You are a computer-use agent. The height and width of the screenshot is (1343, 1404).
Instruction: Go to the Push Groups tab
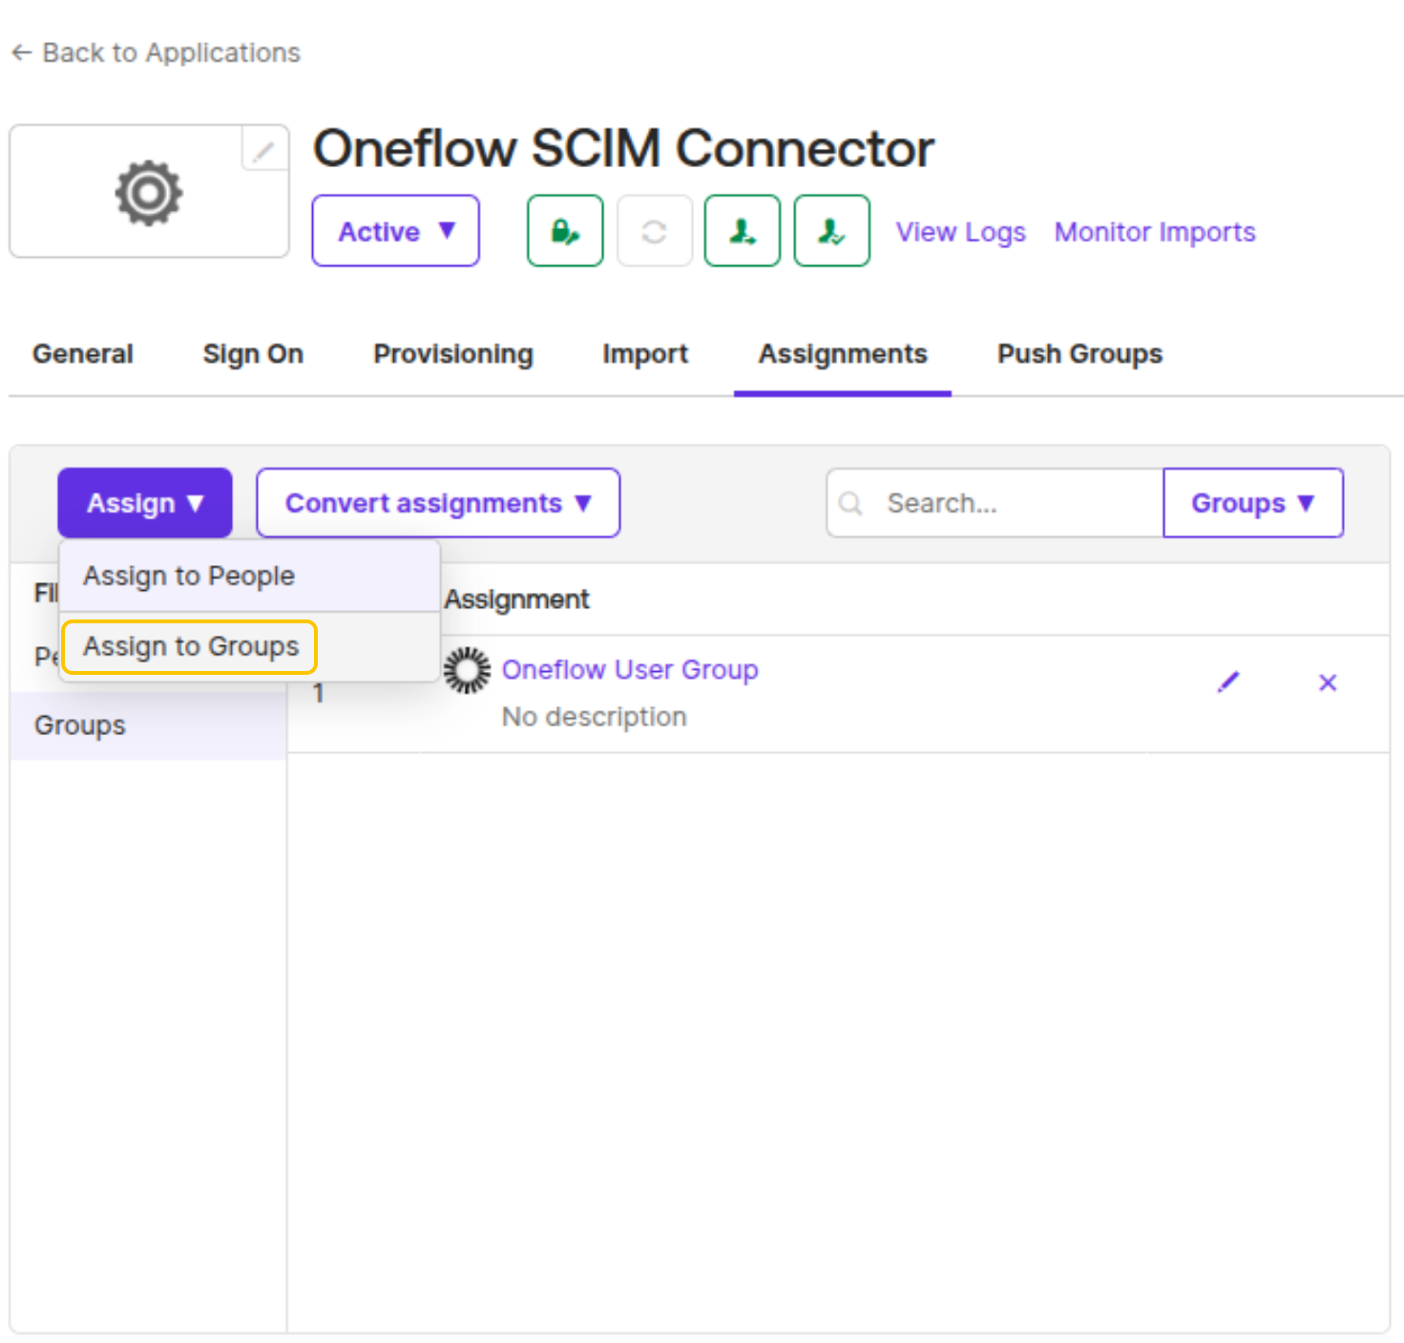pos(1079,354)
